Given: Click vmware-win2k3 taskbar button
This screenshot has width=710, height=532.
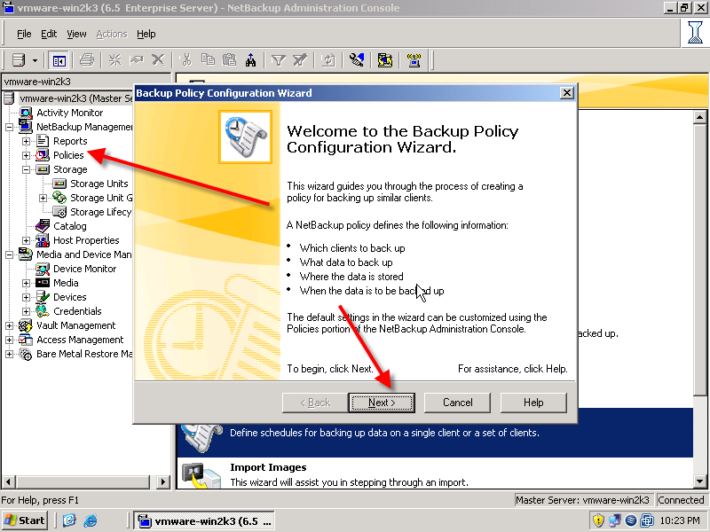Looking at the screenshot, I should click(x=206, y=521).
